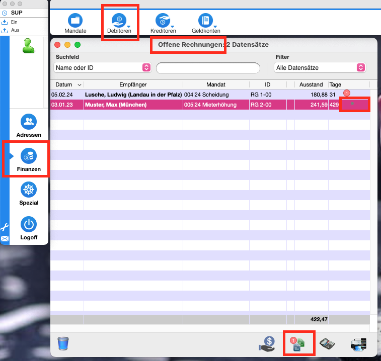Sort by the Datum column header

pos(67,84)
